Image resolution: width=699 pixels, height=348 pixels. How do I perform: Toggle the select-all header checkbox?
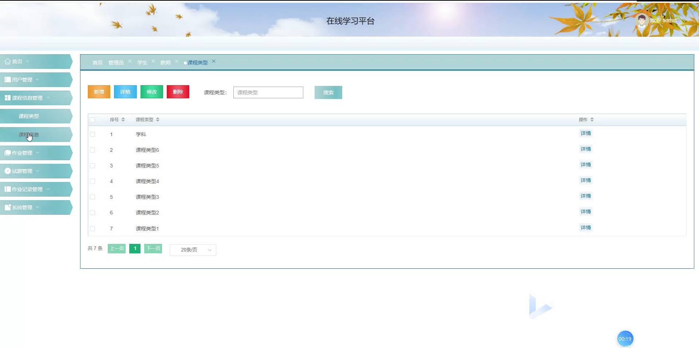pos(92,120)
